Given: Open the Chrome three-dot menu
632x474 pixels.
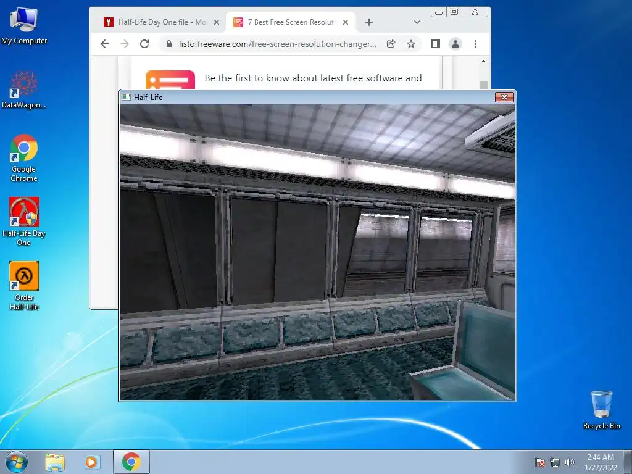Looking at the screenshot, I should (476, 44).
